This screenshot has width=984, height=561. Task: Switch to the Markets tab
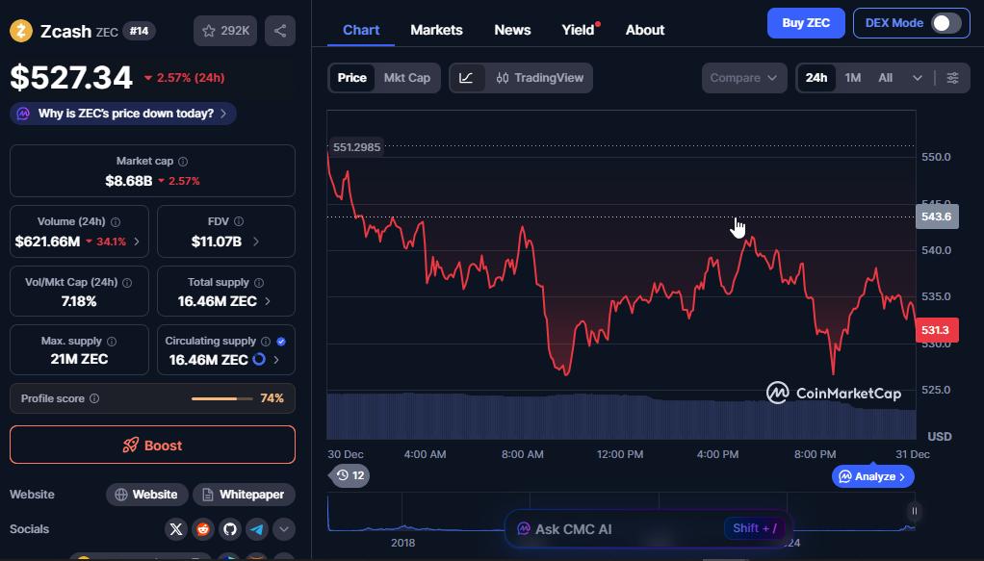pos(436,30)
